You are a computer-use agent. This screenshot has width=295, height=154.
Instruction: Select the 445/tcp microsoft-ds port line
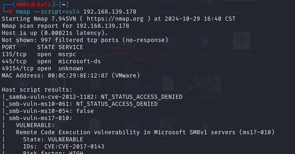click(x=51, y=61)
